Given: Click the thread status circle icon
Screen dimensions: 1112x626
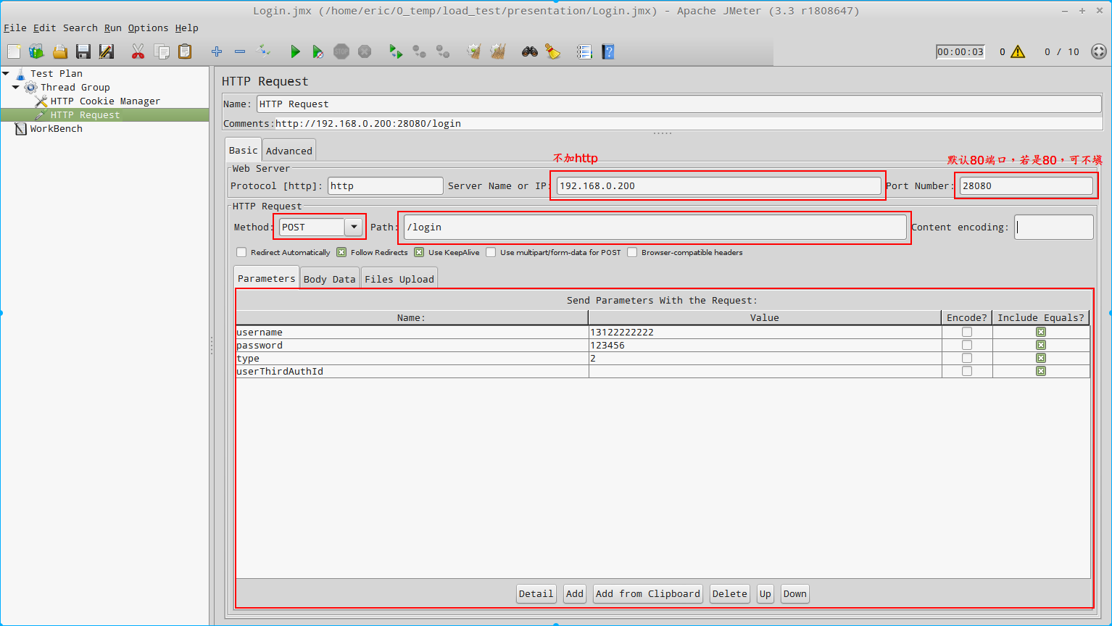Looking at the screenshot, I should pos(1099,51).
